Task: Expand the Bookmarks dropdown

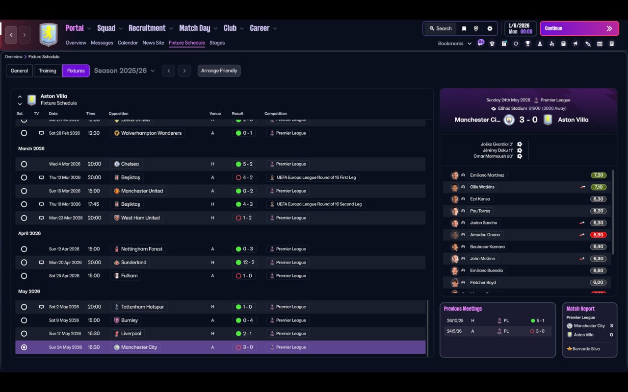Action: click(x=455, y=44)
